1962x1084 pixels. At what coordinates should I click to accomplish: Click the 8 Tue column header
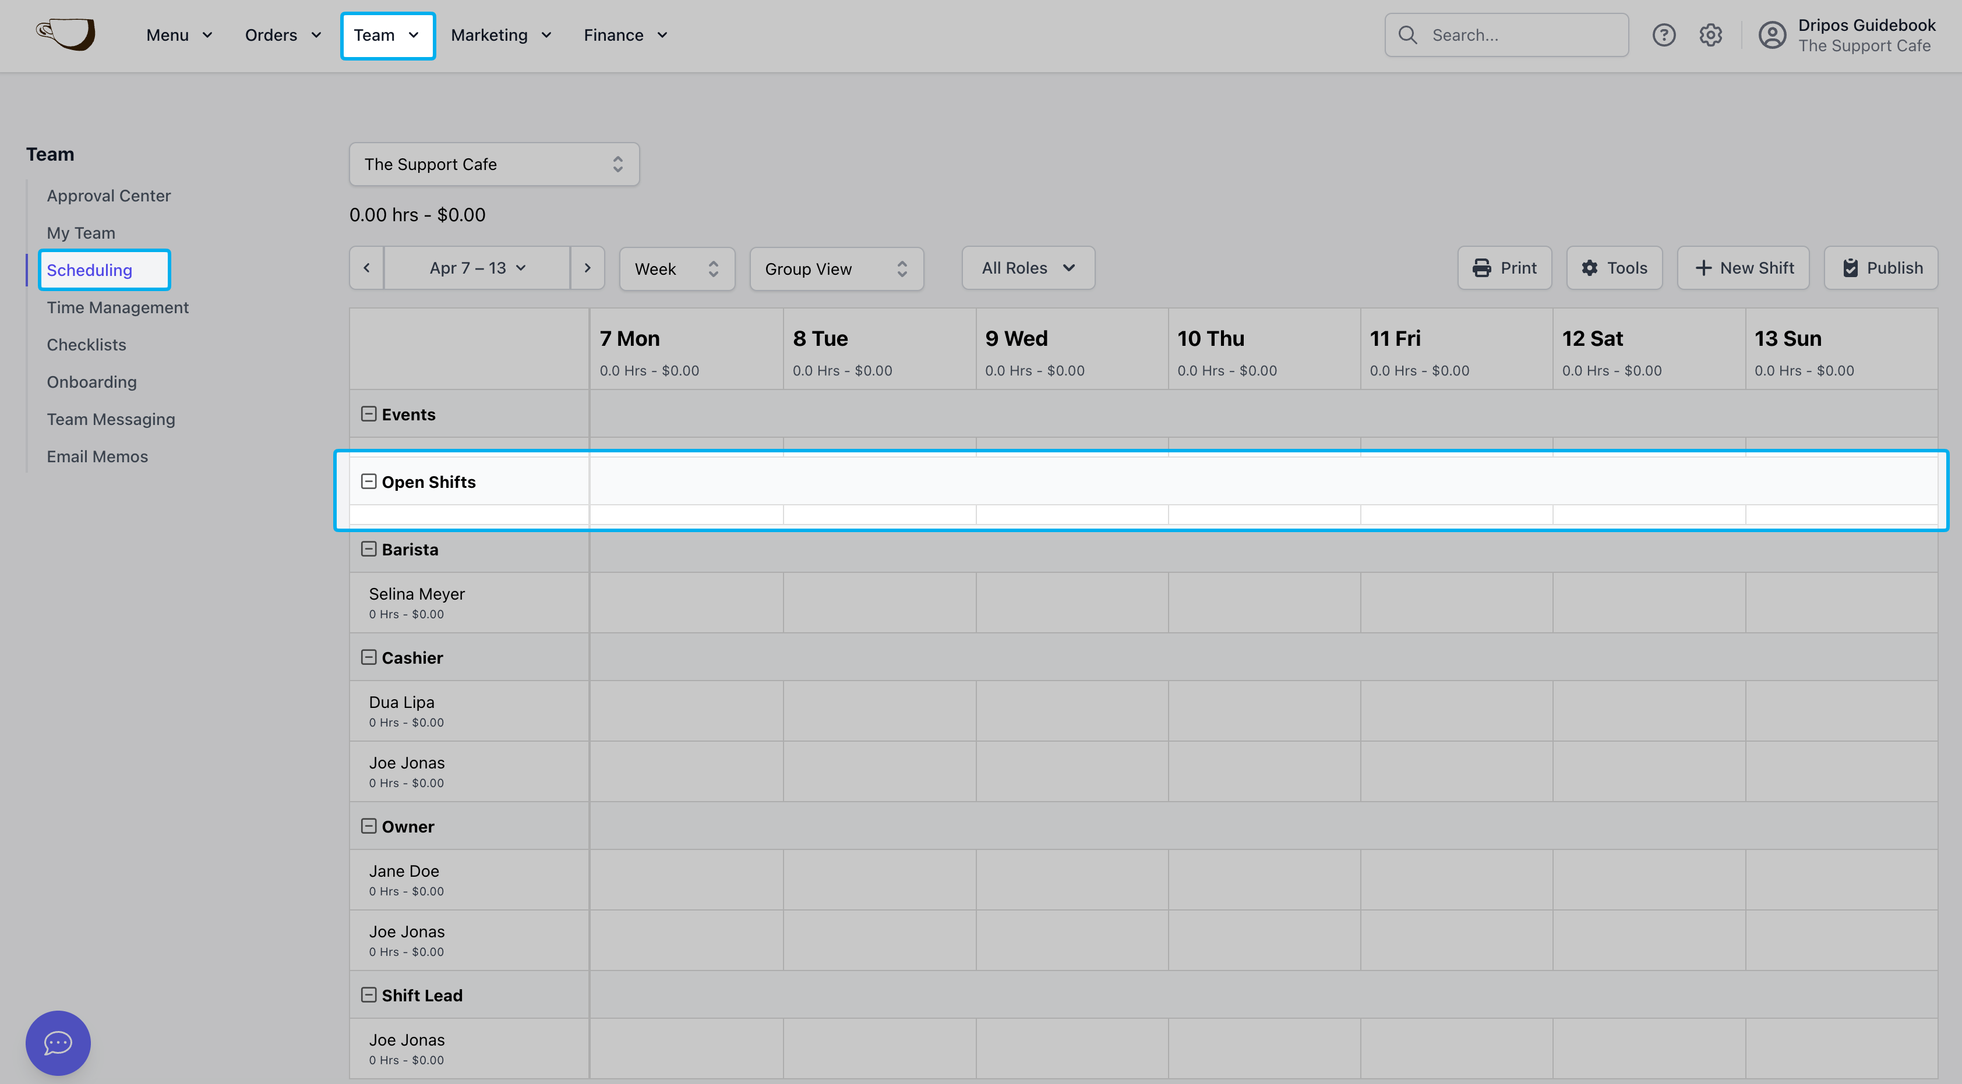(x=880, y=349)
